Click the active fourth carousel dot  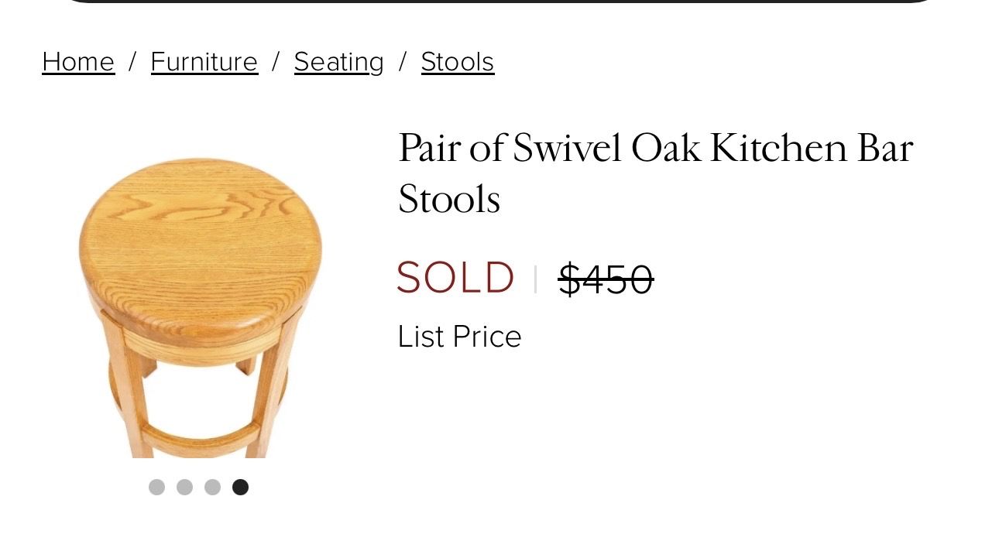(x=240, y=487)
